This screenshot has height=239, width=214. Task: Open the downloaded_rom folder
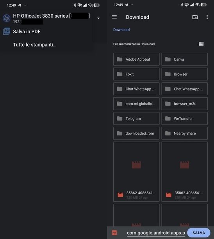(136, 133)
